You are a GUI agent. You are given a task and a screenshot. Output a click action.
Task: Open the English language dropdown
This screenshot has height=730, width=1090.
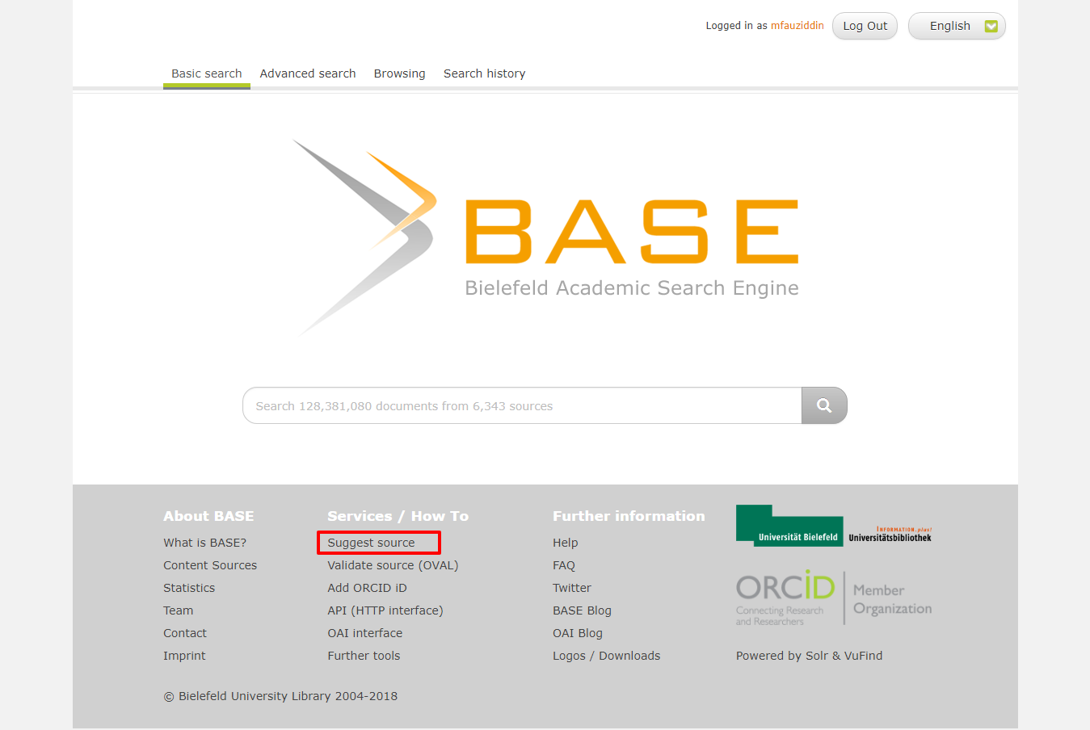pyautogui.click(x=957, y=26)
